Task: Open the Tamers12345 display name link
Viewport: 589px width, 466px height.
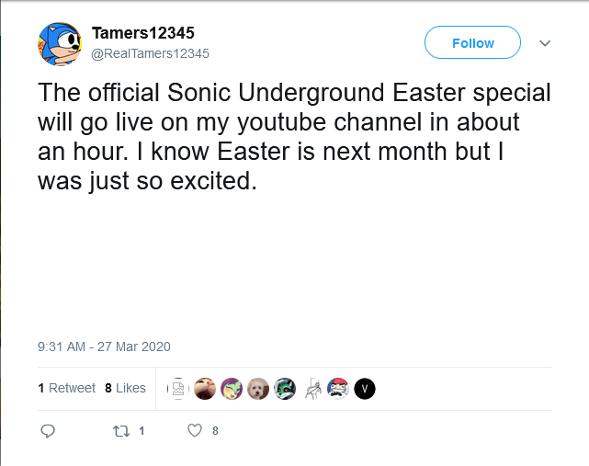Action: point(143,35)
